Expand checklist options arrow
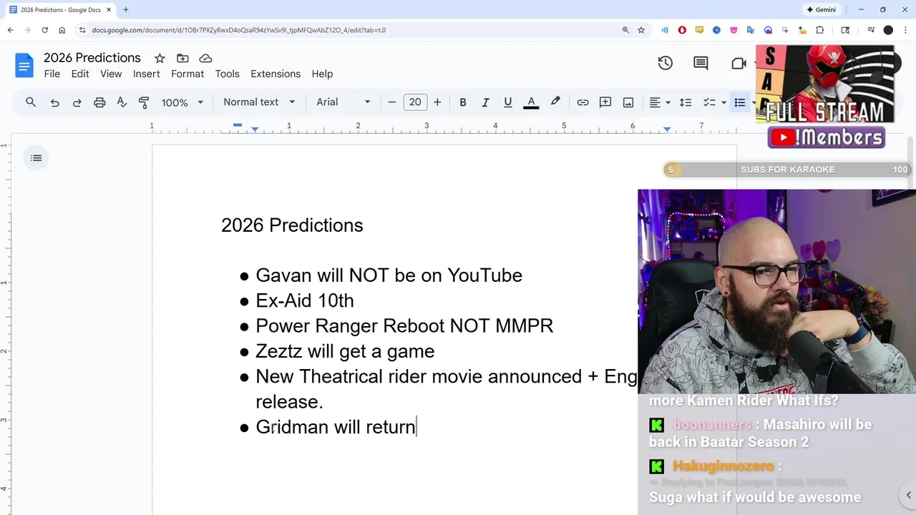The image size is (916, 515). coord(723,102)
